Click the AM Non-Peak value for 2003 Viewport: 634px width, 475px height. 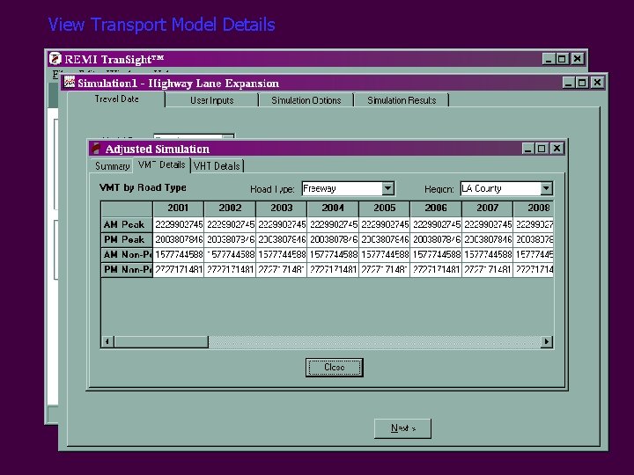(x=282, y=254)
